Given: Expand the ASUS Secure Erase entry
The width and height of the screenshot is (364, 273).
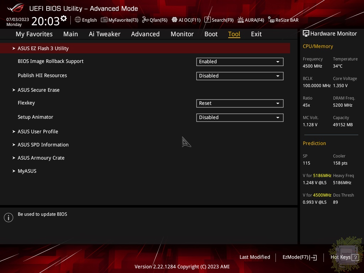Looking at the screenshot, I should point(38,90).
